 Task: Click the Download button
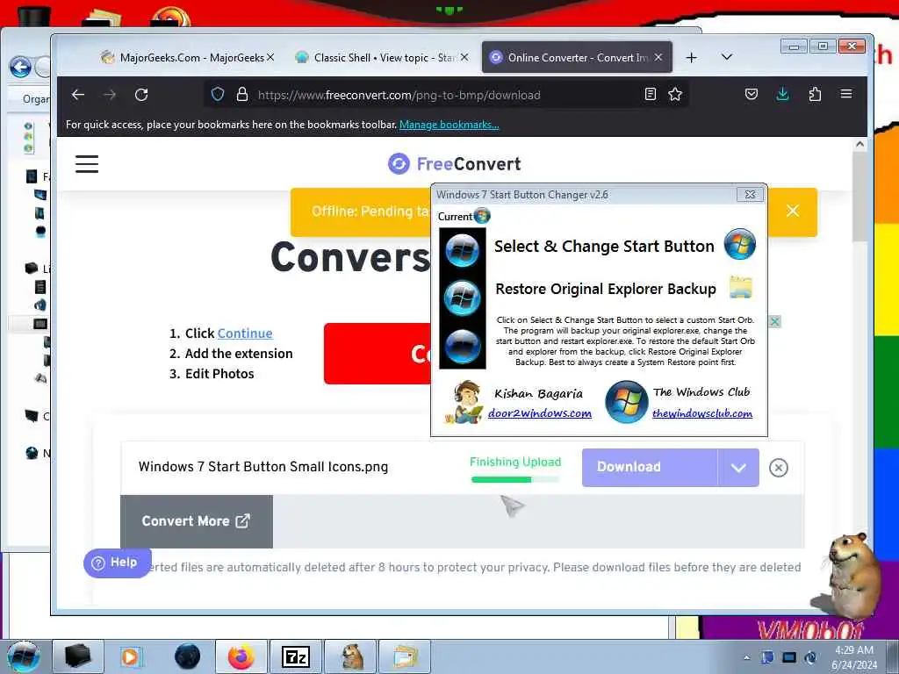point(649,468)
